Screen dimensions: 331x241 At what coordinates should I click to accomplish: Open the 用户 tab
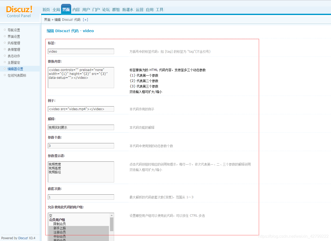coord(86,10)
